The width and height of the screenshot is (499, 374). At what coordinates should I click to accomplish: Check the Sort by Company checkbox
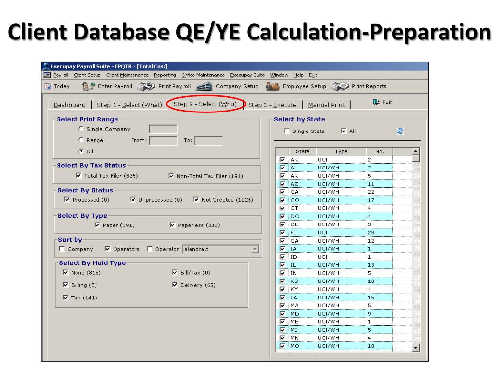click(62, 249)
